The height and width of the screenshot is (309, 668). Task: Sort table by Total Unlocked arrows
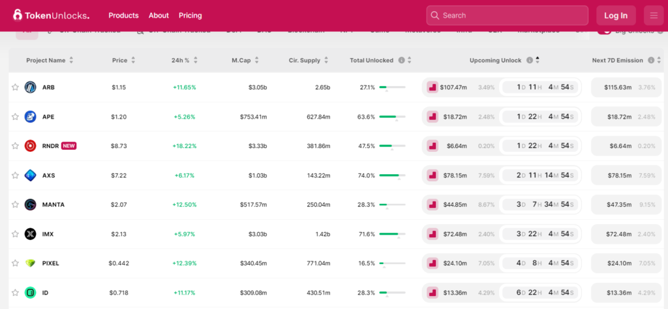click(410, 61)
